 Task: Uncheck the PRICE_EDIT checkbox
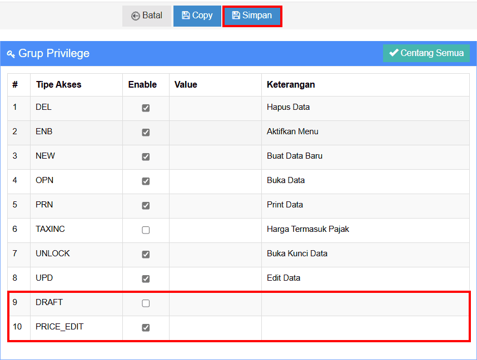point(146,327)
